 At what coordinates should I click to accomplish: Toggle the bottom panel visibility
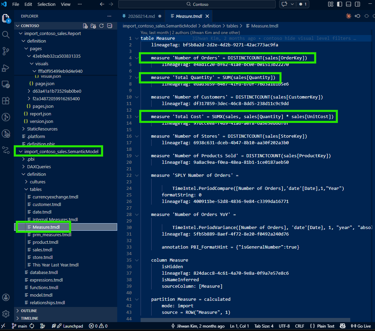pos(349,4)
